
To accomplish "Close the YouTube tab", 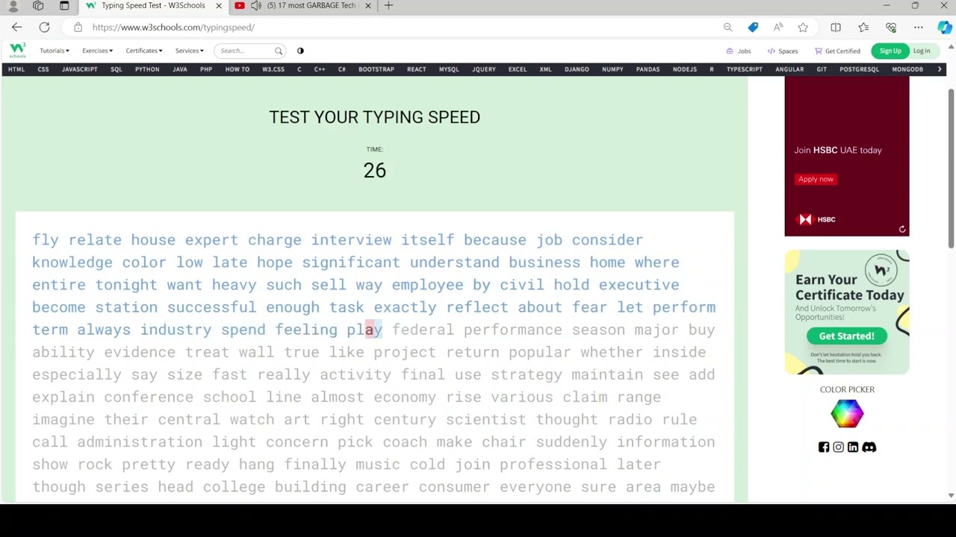I will (367, 6).
